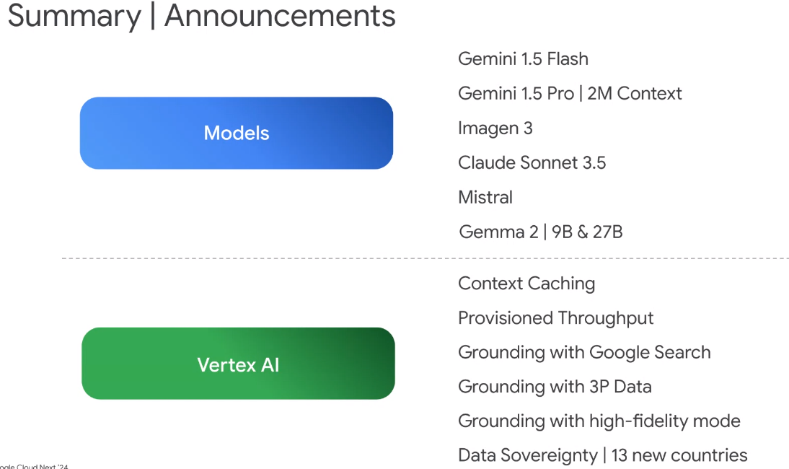Select the word Announcements in the title
The width and height of the screenshot is (789, 469).
[x=280, y=16]
